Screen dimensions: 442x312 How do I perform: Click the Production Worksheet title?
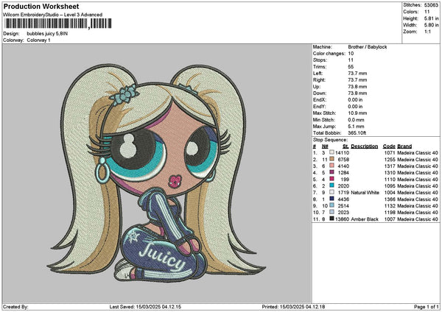click(41, 7)
